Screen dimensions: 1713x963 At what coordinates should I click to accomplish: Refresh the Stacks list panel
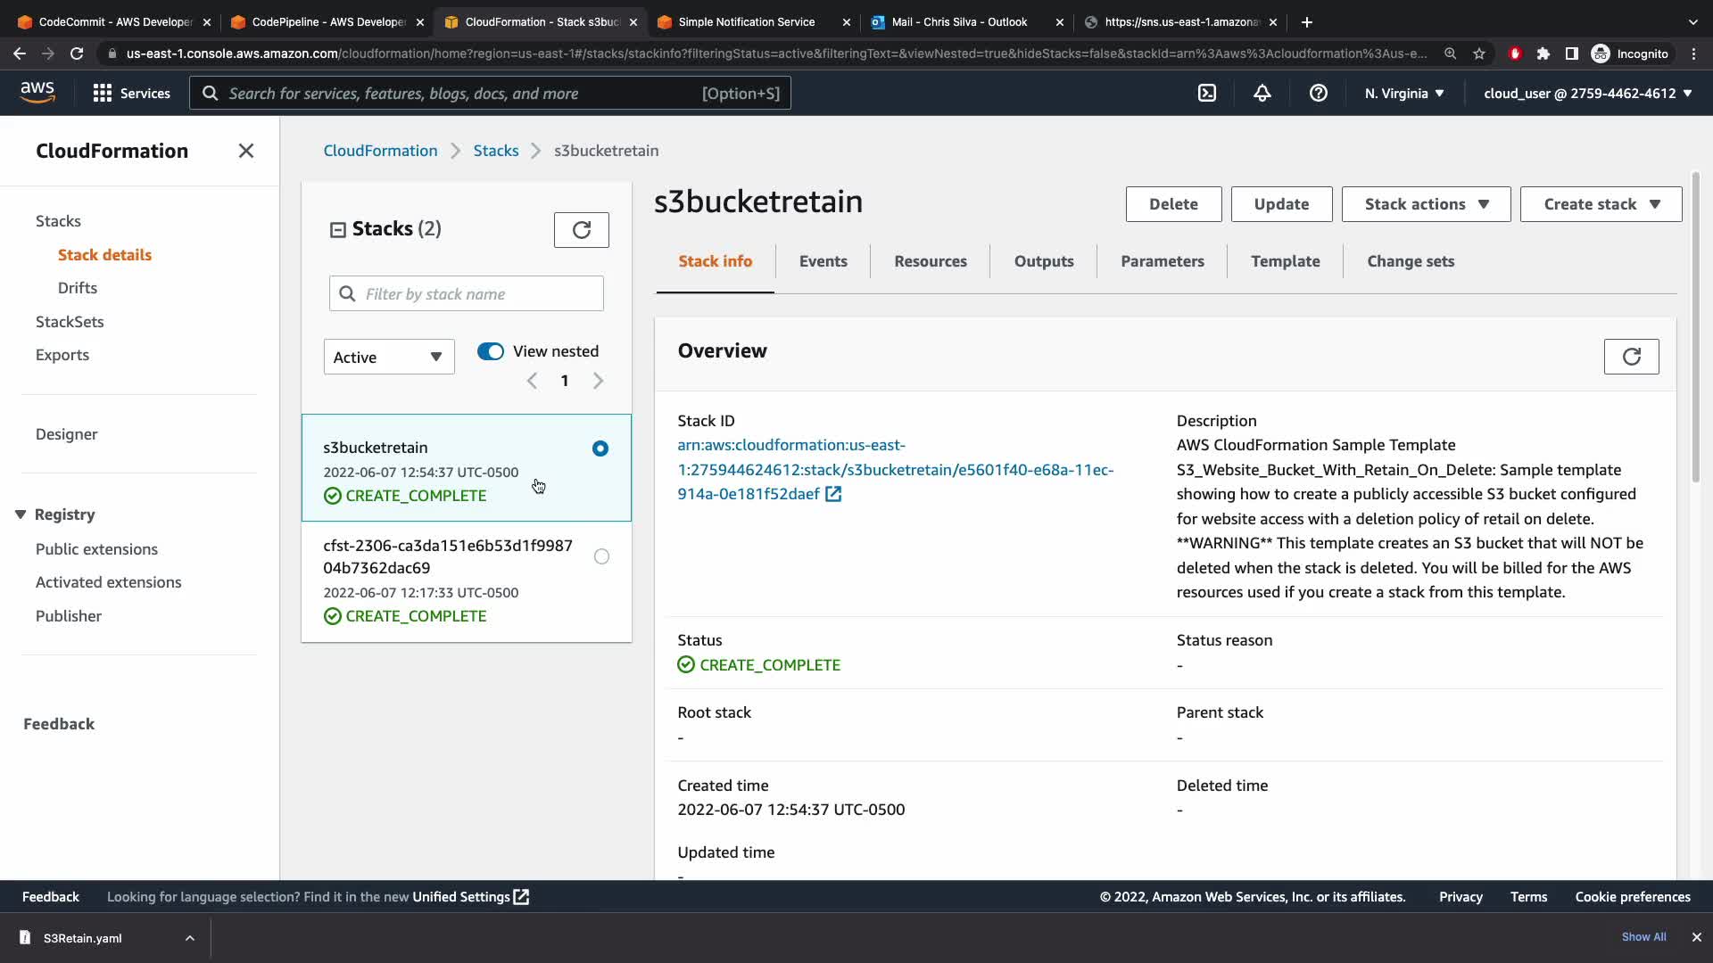581,230
